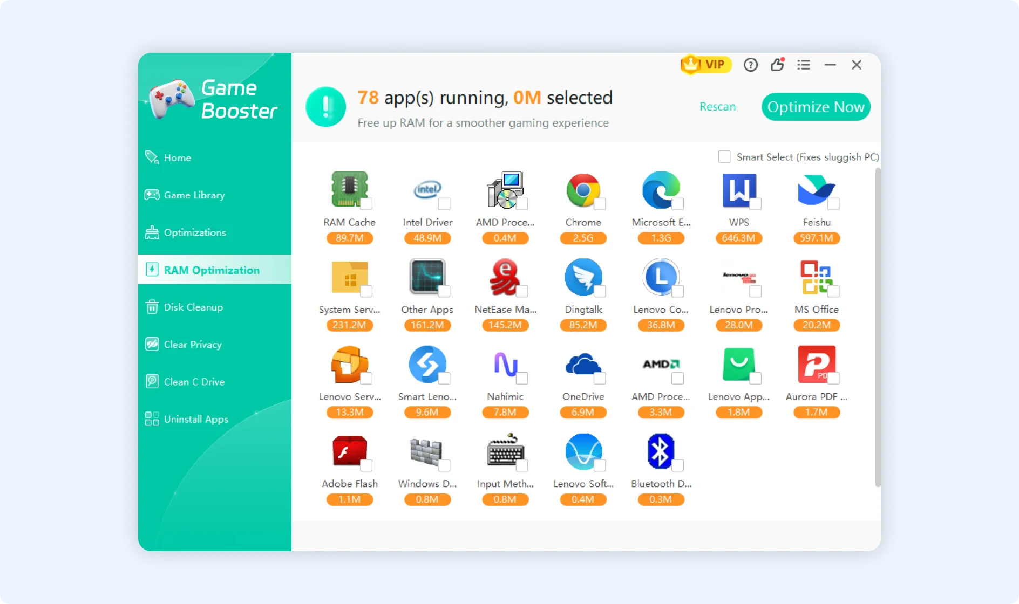Click the 2.5G Chrome memory badge
Image resolution: width=1019 pixels, height=604 pixels.
(583, 238)
